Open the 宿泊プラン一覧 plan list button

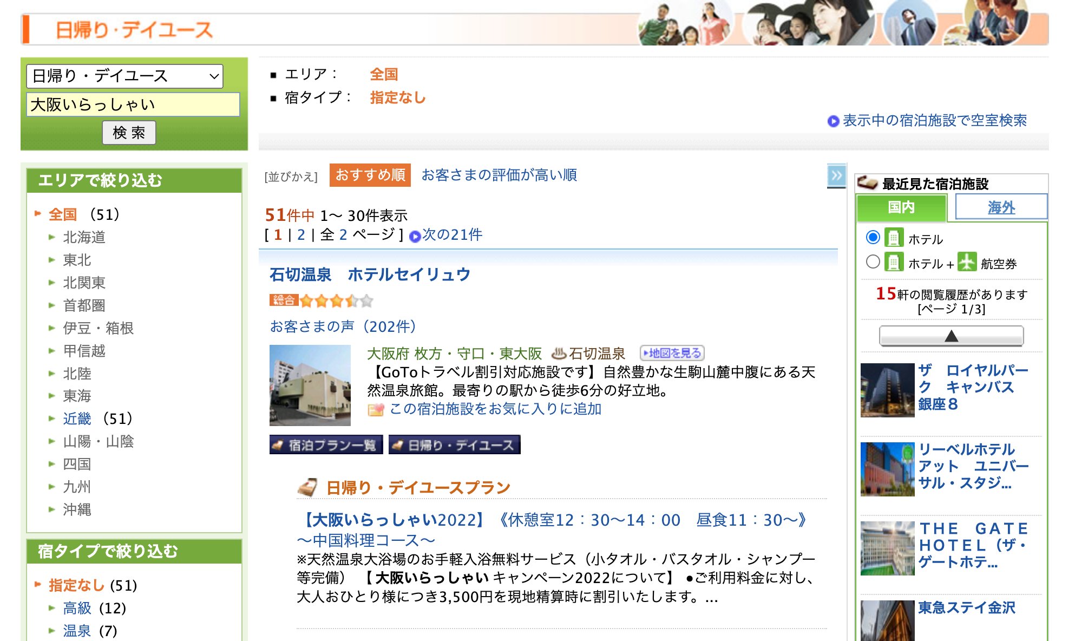[x=326, y=445]
